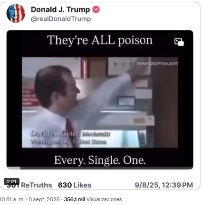Play the video of the man in the lab
Image resolution: width=202 pixels, height=205 pixels.
[x=100, y=102]
